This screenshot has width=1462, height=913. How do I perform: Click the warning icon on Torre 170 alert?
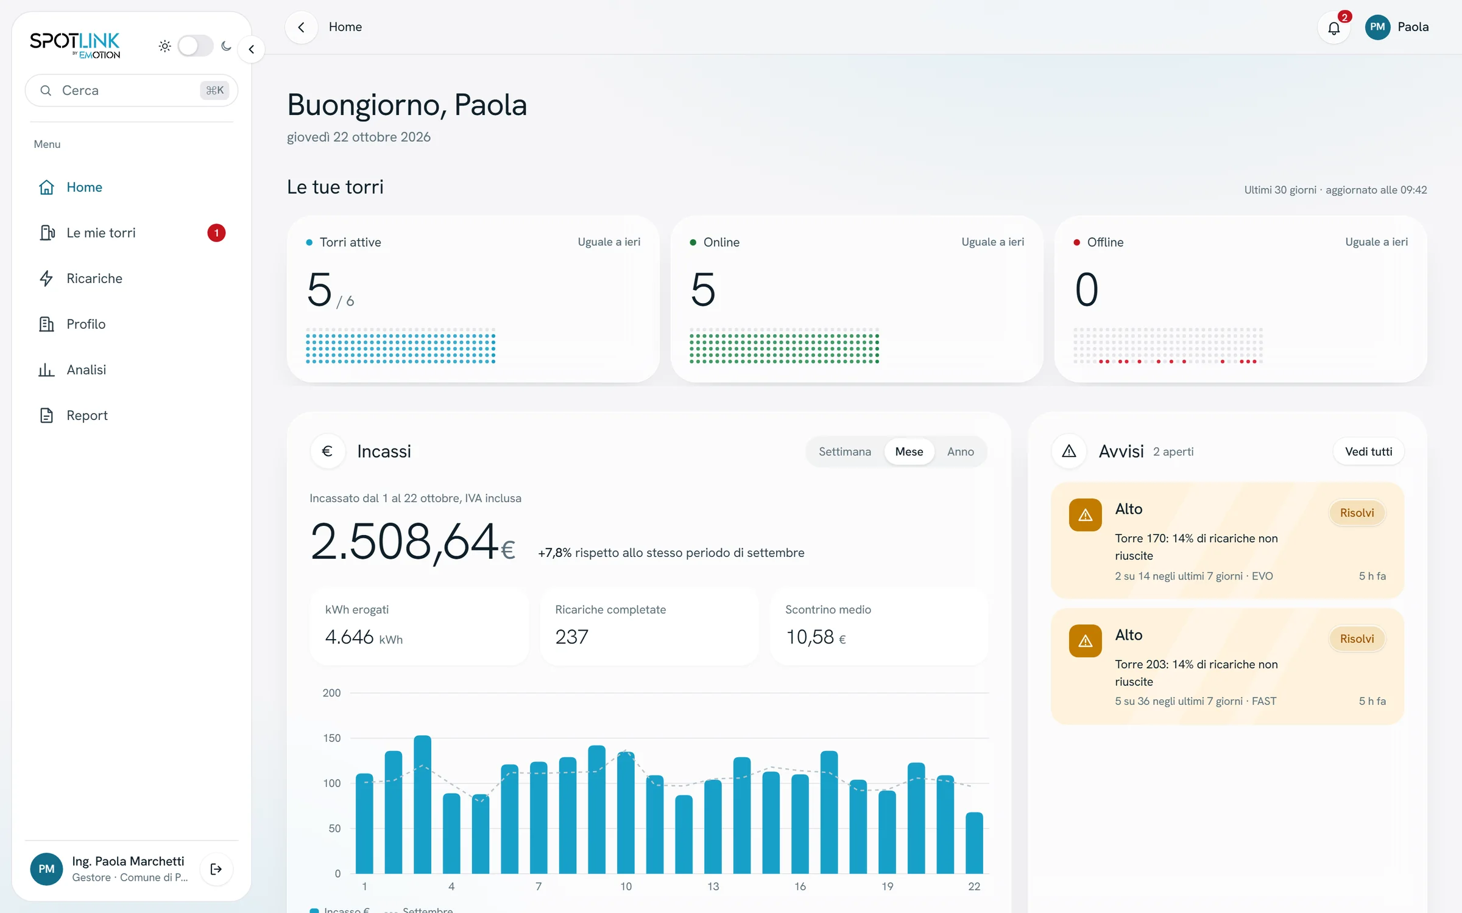1085,515
